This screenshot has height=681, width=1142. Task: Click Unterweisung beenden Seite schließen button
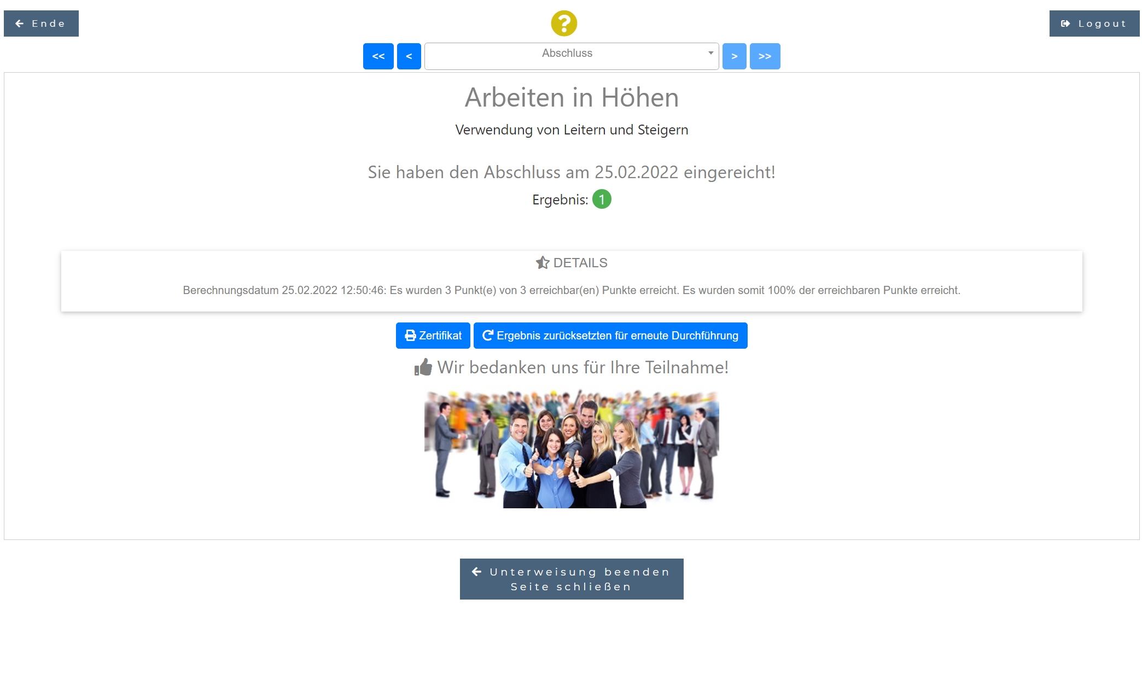click(x=572, y=579)
